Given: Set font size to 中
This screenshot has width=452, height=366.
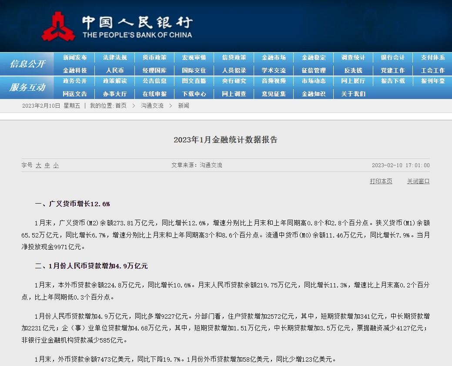Looking at the screenshot, I should [47, 165].
